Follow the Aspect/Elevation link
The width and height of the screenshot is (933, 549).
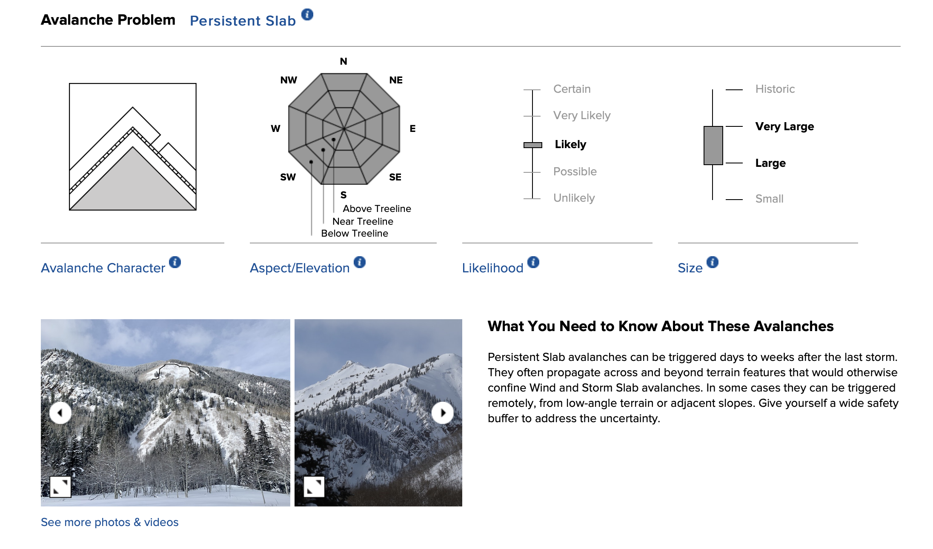pos(300,268)
